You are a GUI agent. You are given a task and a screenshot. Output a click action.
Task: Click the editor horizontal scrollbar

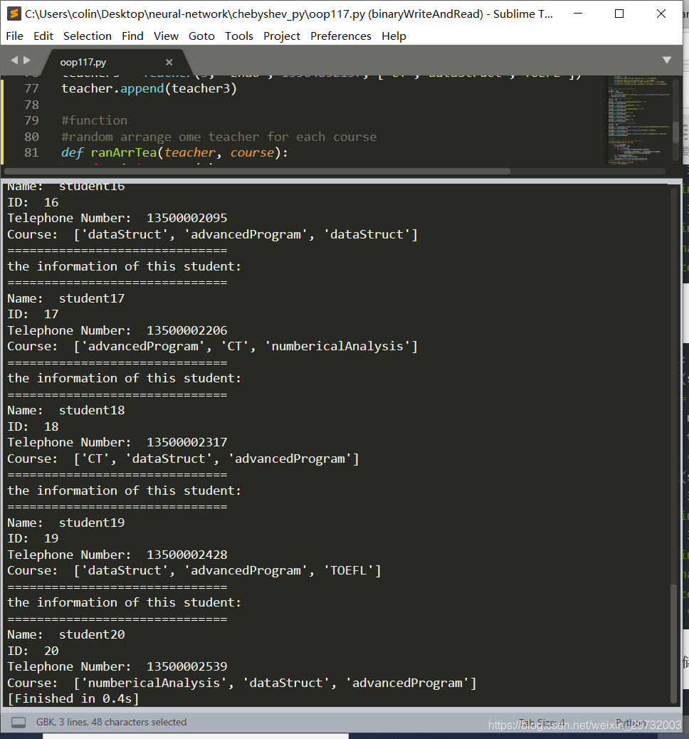pyautogui.click(x=257, y=171)
